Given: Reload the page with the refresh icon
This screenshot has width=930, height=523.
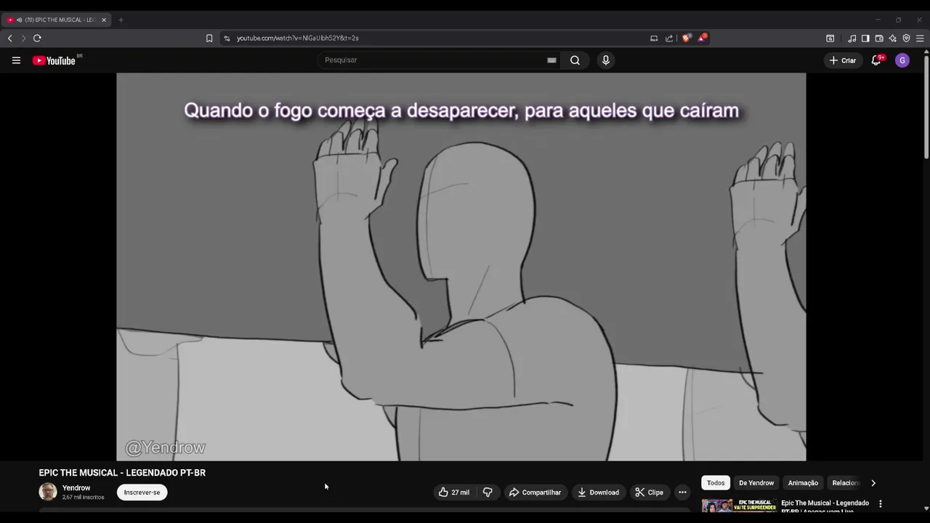Looking at the screenshot, I should (37, 38).
